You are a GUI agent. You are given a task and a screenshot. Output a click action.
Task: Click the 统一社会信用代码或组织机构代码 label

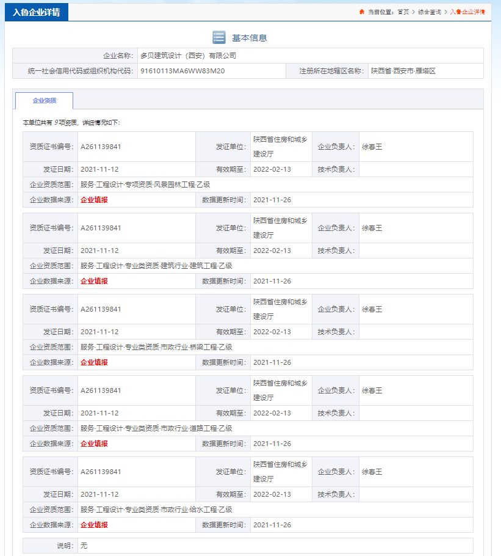81,71
